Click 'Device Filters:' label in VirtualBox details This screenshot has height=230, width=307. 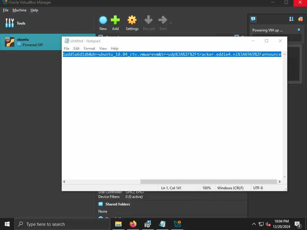click(109, 197)
